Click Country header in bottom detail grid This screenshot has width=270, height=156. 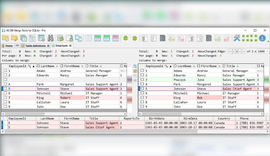pos(224,118)
